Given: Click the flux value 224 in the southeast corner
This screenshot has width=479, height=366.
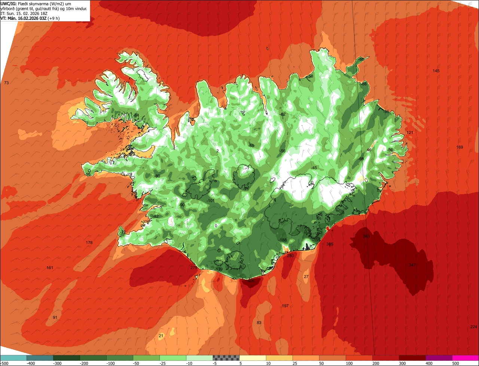Looking at the screenshot, I should pyautogui.click(x=474, y=327).
